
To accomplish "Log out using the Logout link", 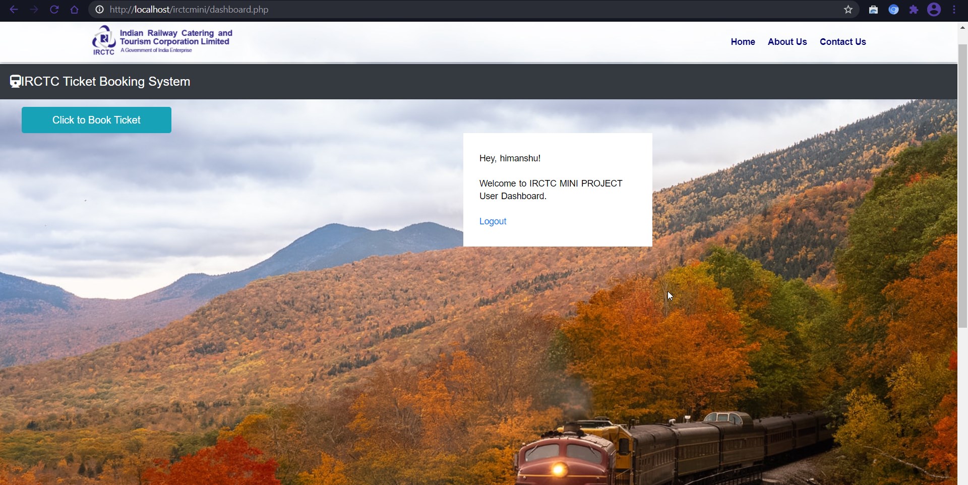I will (x=493, y=221).
